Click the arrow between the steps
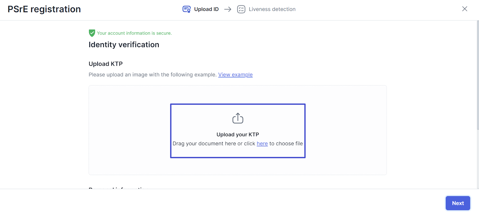This screenshot has height=213, width=479. [x=228, y=9]
